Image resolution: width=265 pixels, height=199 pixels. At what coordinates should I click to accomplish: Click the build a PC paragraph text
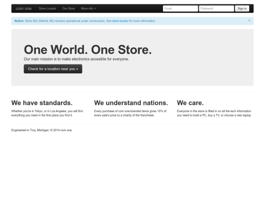[x=214, y=113]
